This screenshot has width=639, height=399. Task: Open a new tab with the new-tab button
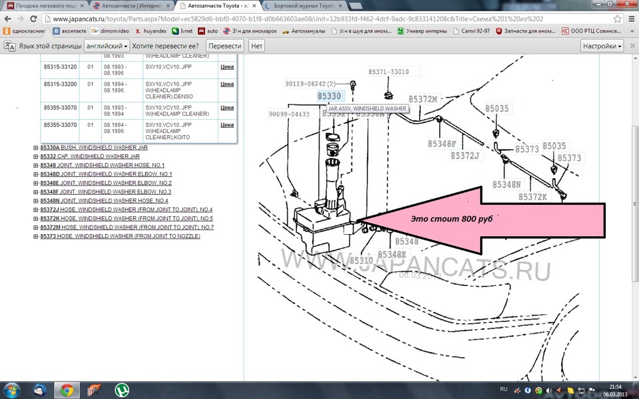pyautogui.click(x=355, y=6)
